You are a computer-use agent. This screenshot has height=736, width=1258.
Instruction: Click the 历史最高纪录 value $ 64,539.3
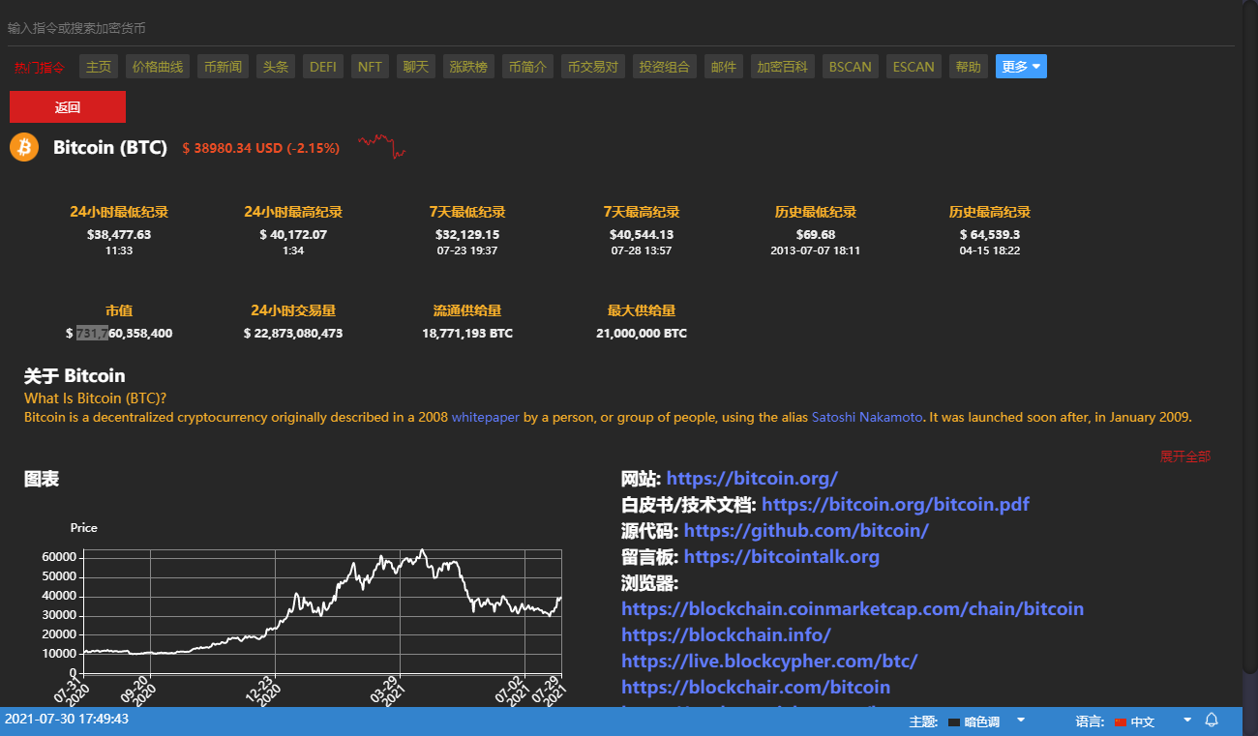[990, 234]
